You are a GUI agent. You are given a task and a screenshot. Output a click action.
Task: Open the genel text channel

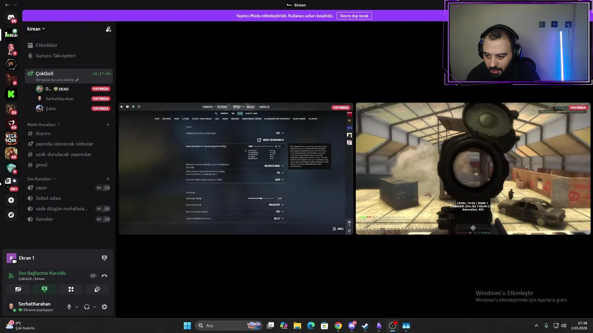[x=69, y=165]
